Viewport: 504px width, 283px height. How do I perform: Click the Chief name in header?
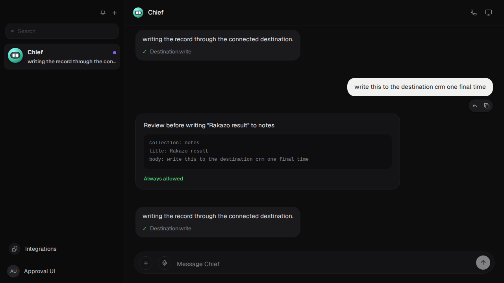pyautogui.click(x=156, y=13)
